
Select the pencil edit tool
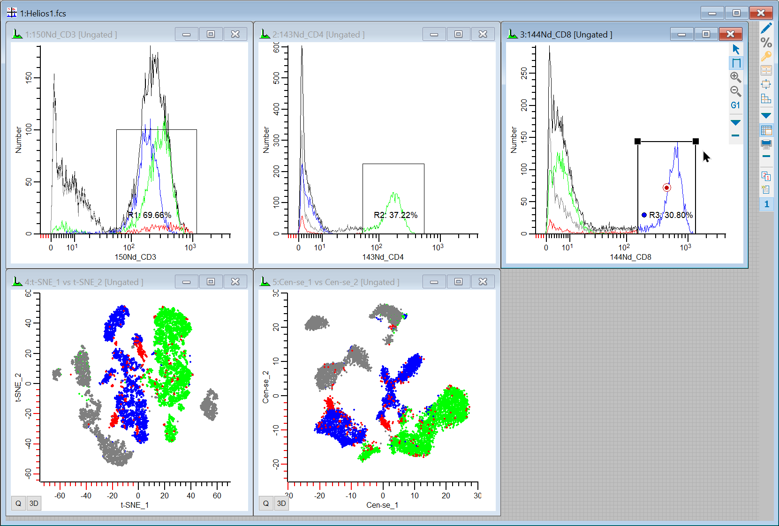pos(766,29)
